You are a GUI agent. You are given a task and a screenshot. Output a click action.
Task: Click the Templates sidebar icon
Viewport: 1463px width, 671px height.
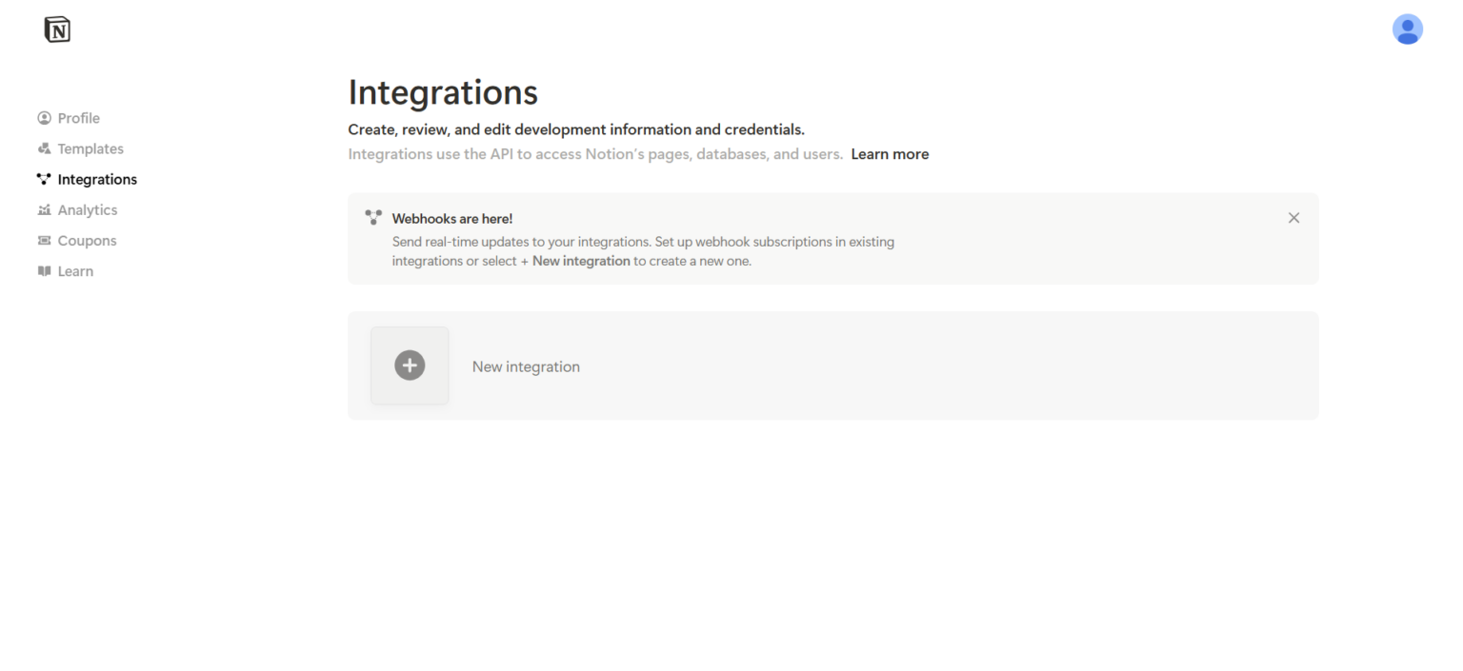(x=44, y=148)
